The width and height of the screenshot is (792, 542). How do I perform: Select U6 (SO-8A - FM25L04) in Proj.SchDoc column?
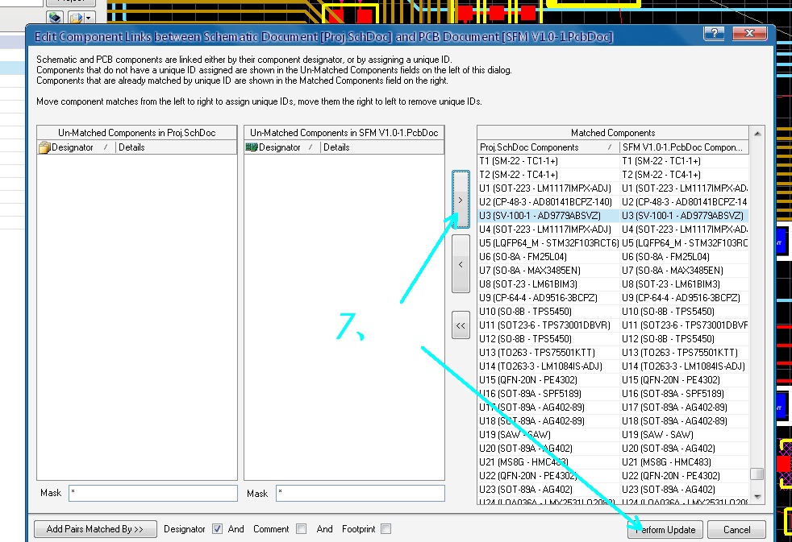(x=548, y=257)
